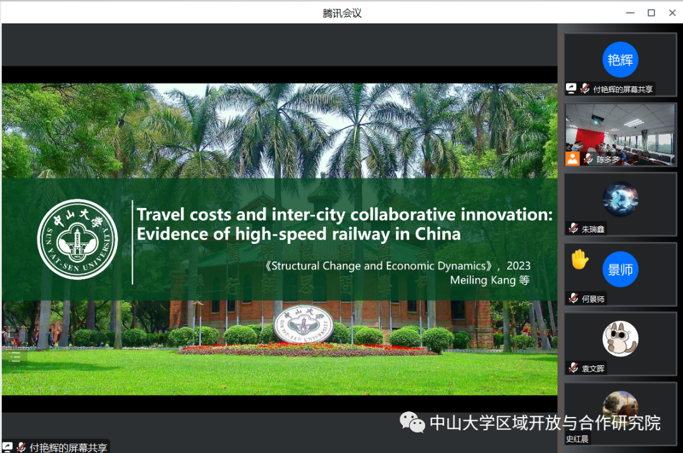Maximize the 腾讯会议 window

[x=651, y=13]
